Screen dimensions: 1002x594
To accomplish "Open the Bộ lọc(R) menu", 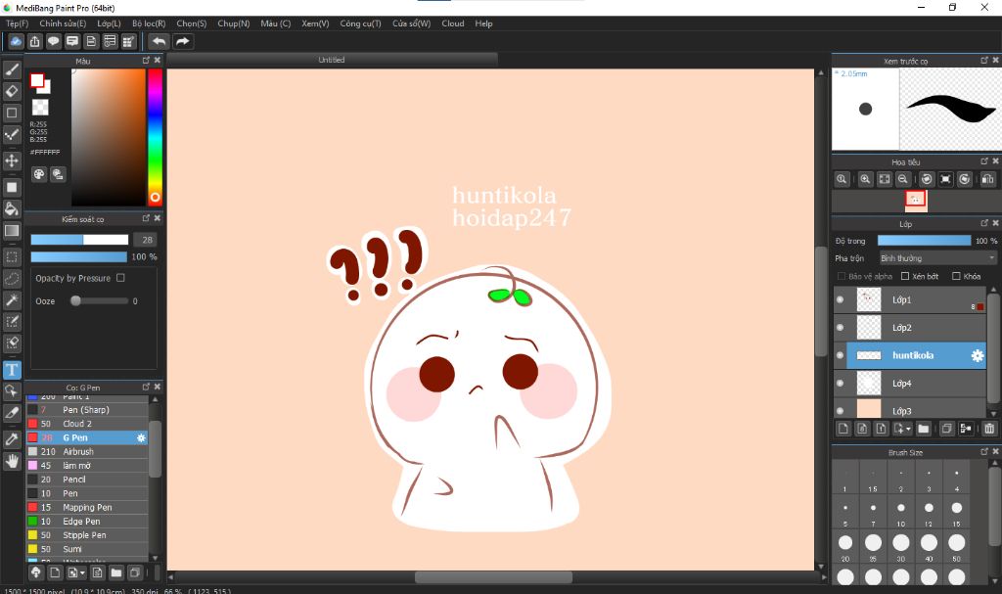I will (149, 23).
